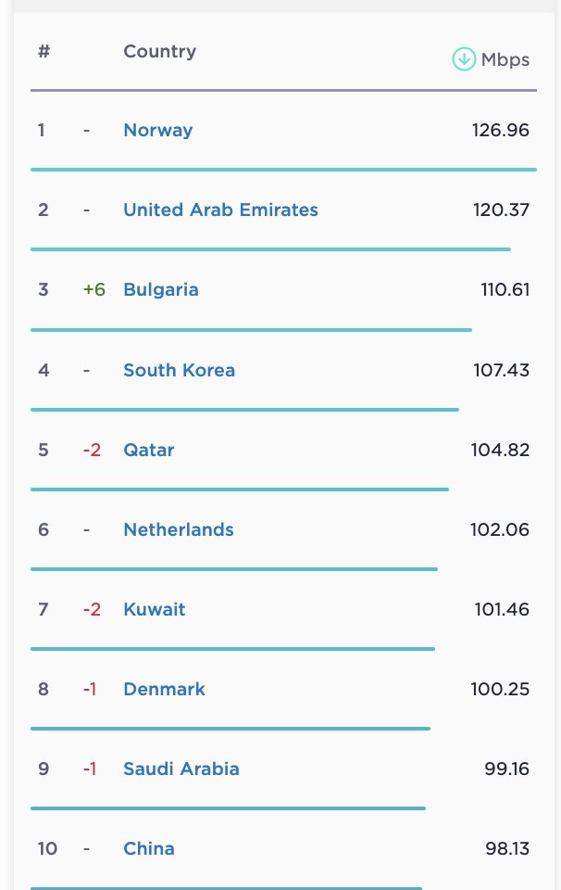Click the speed bar under Norway
The width and height of the screenshot is (561, 890).
click(283, 170)
